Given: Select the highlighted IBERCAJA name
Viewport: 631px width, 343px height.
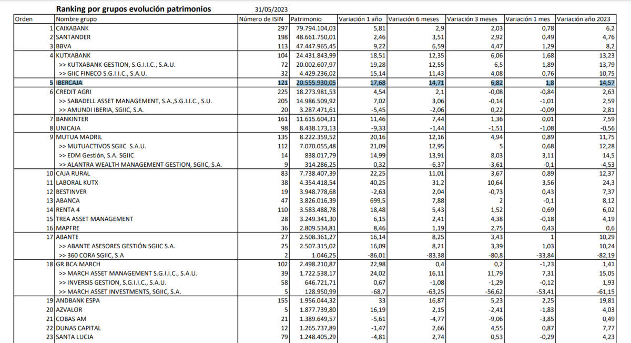Looking at the screenshot, I should [x=69, y=83].
